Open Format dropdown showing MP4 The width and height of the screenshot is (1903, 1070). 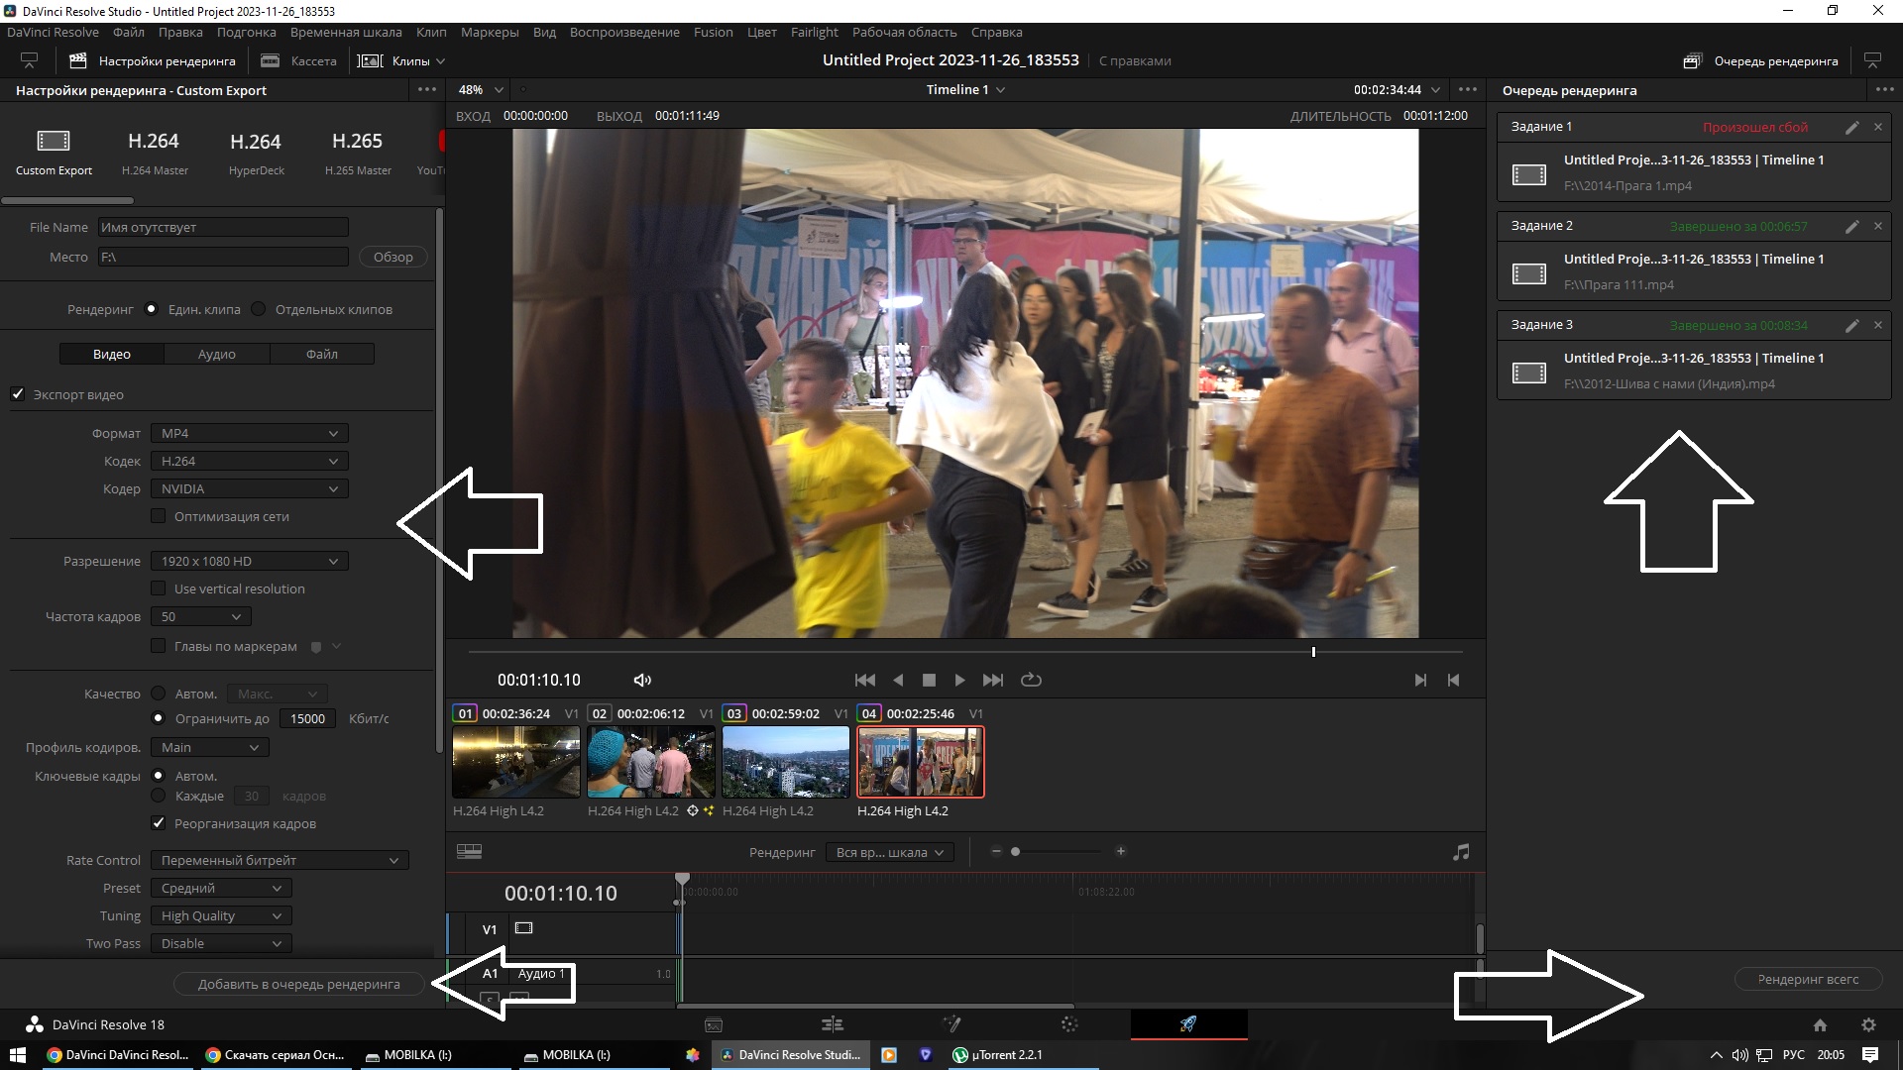pos(249,433)
